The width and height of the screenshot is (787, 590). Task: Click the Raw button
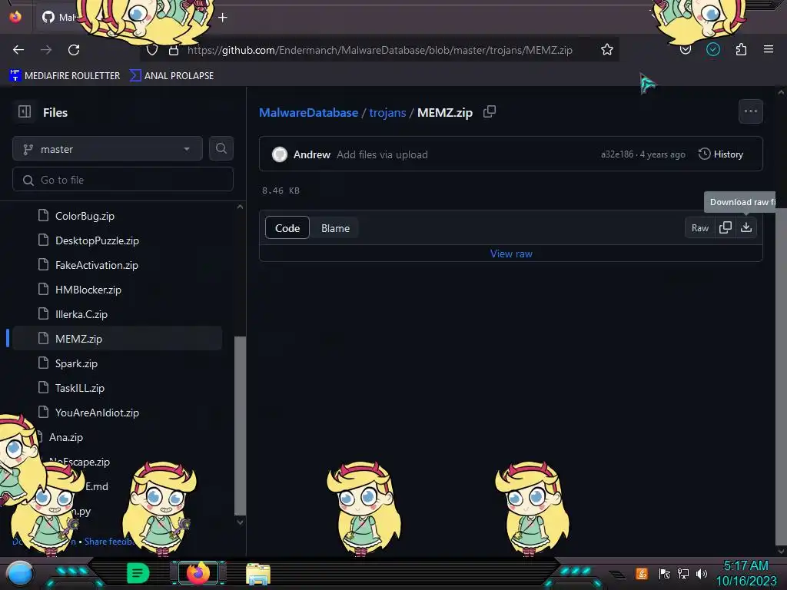pyautogui.click(x=699, y=227)
